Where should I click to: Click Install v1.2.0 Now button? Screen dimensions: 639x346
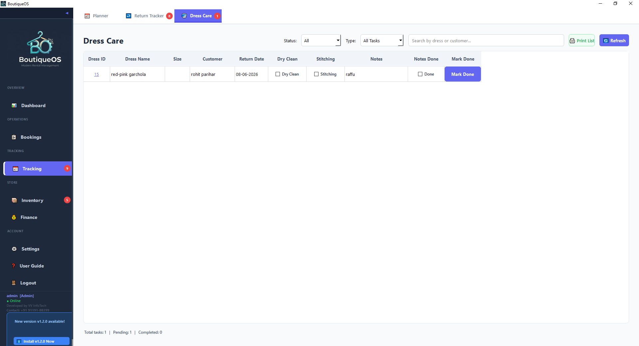[x=42, y=341]
